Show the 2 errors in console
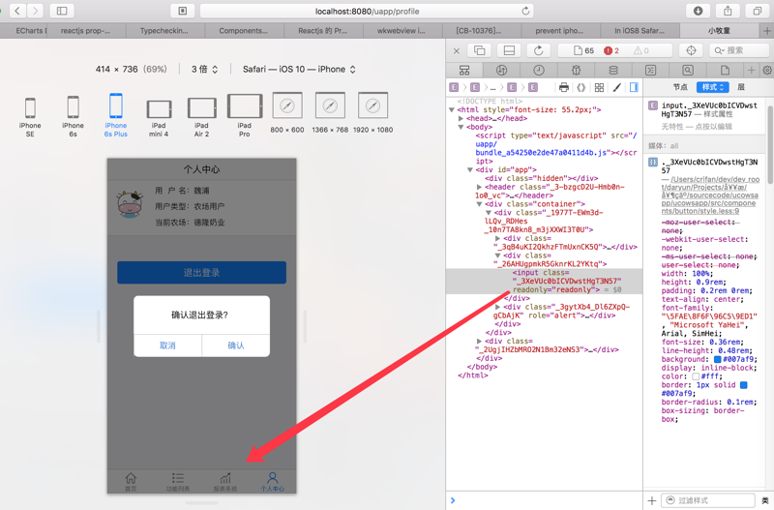Viewport: 774px width, 510px height. click(x=611, y=50)
